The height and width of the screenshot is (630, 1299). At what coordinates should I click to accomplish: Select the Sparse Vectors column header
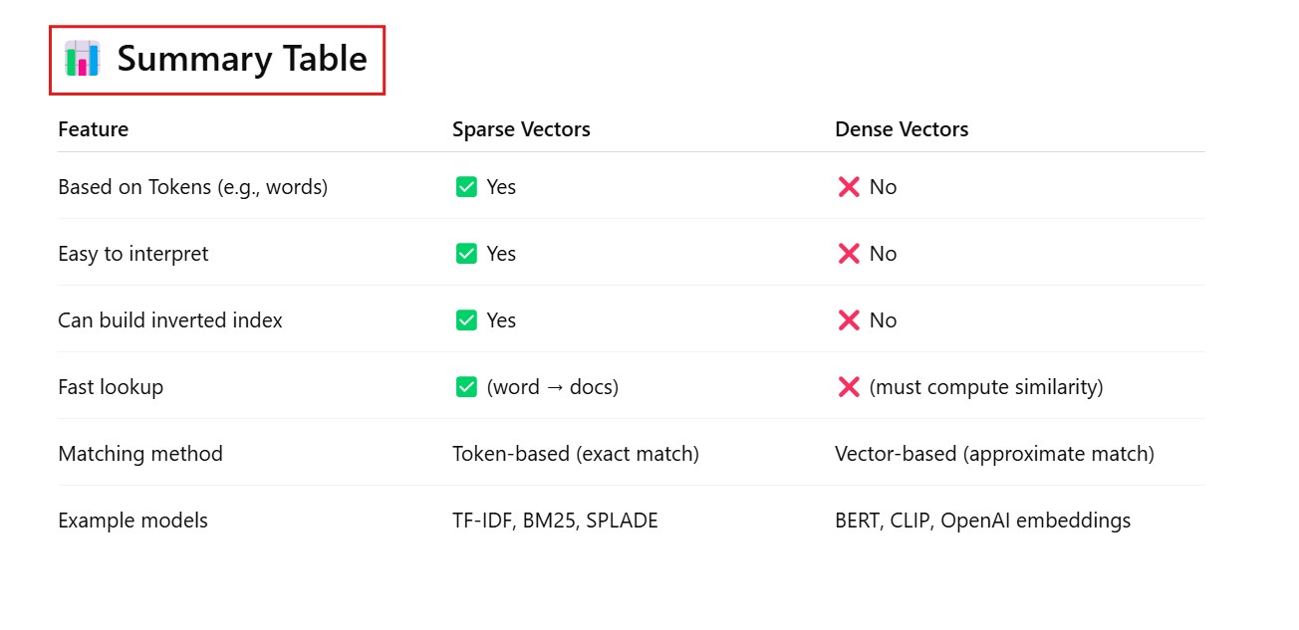(x=521, y=129)
